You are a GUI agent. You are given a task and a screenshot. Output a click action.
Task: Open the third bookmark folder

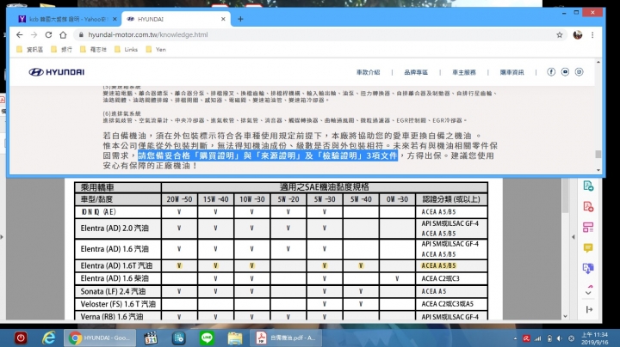coord(93,49)
